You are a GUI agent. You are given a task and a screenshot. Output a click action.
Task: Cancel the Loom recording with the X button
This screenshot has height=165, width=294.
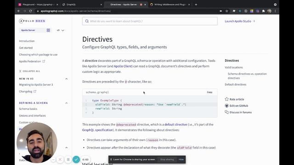pos(60,159)
